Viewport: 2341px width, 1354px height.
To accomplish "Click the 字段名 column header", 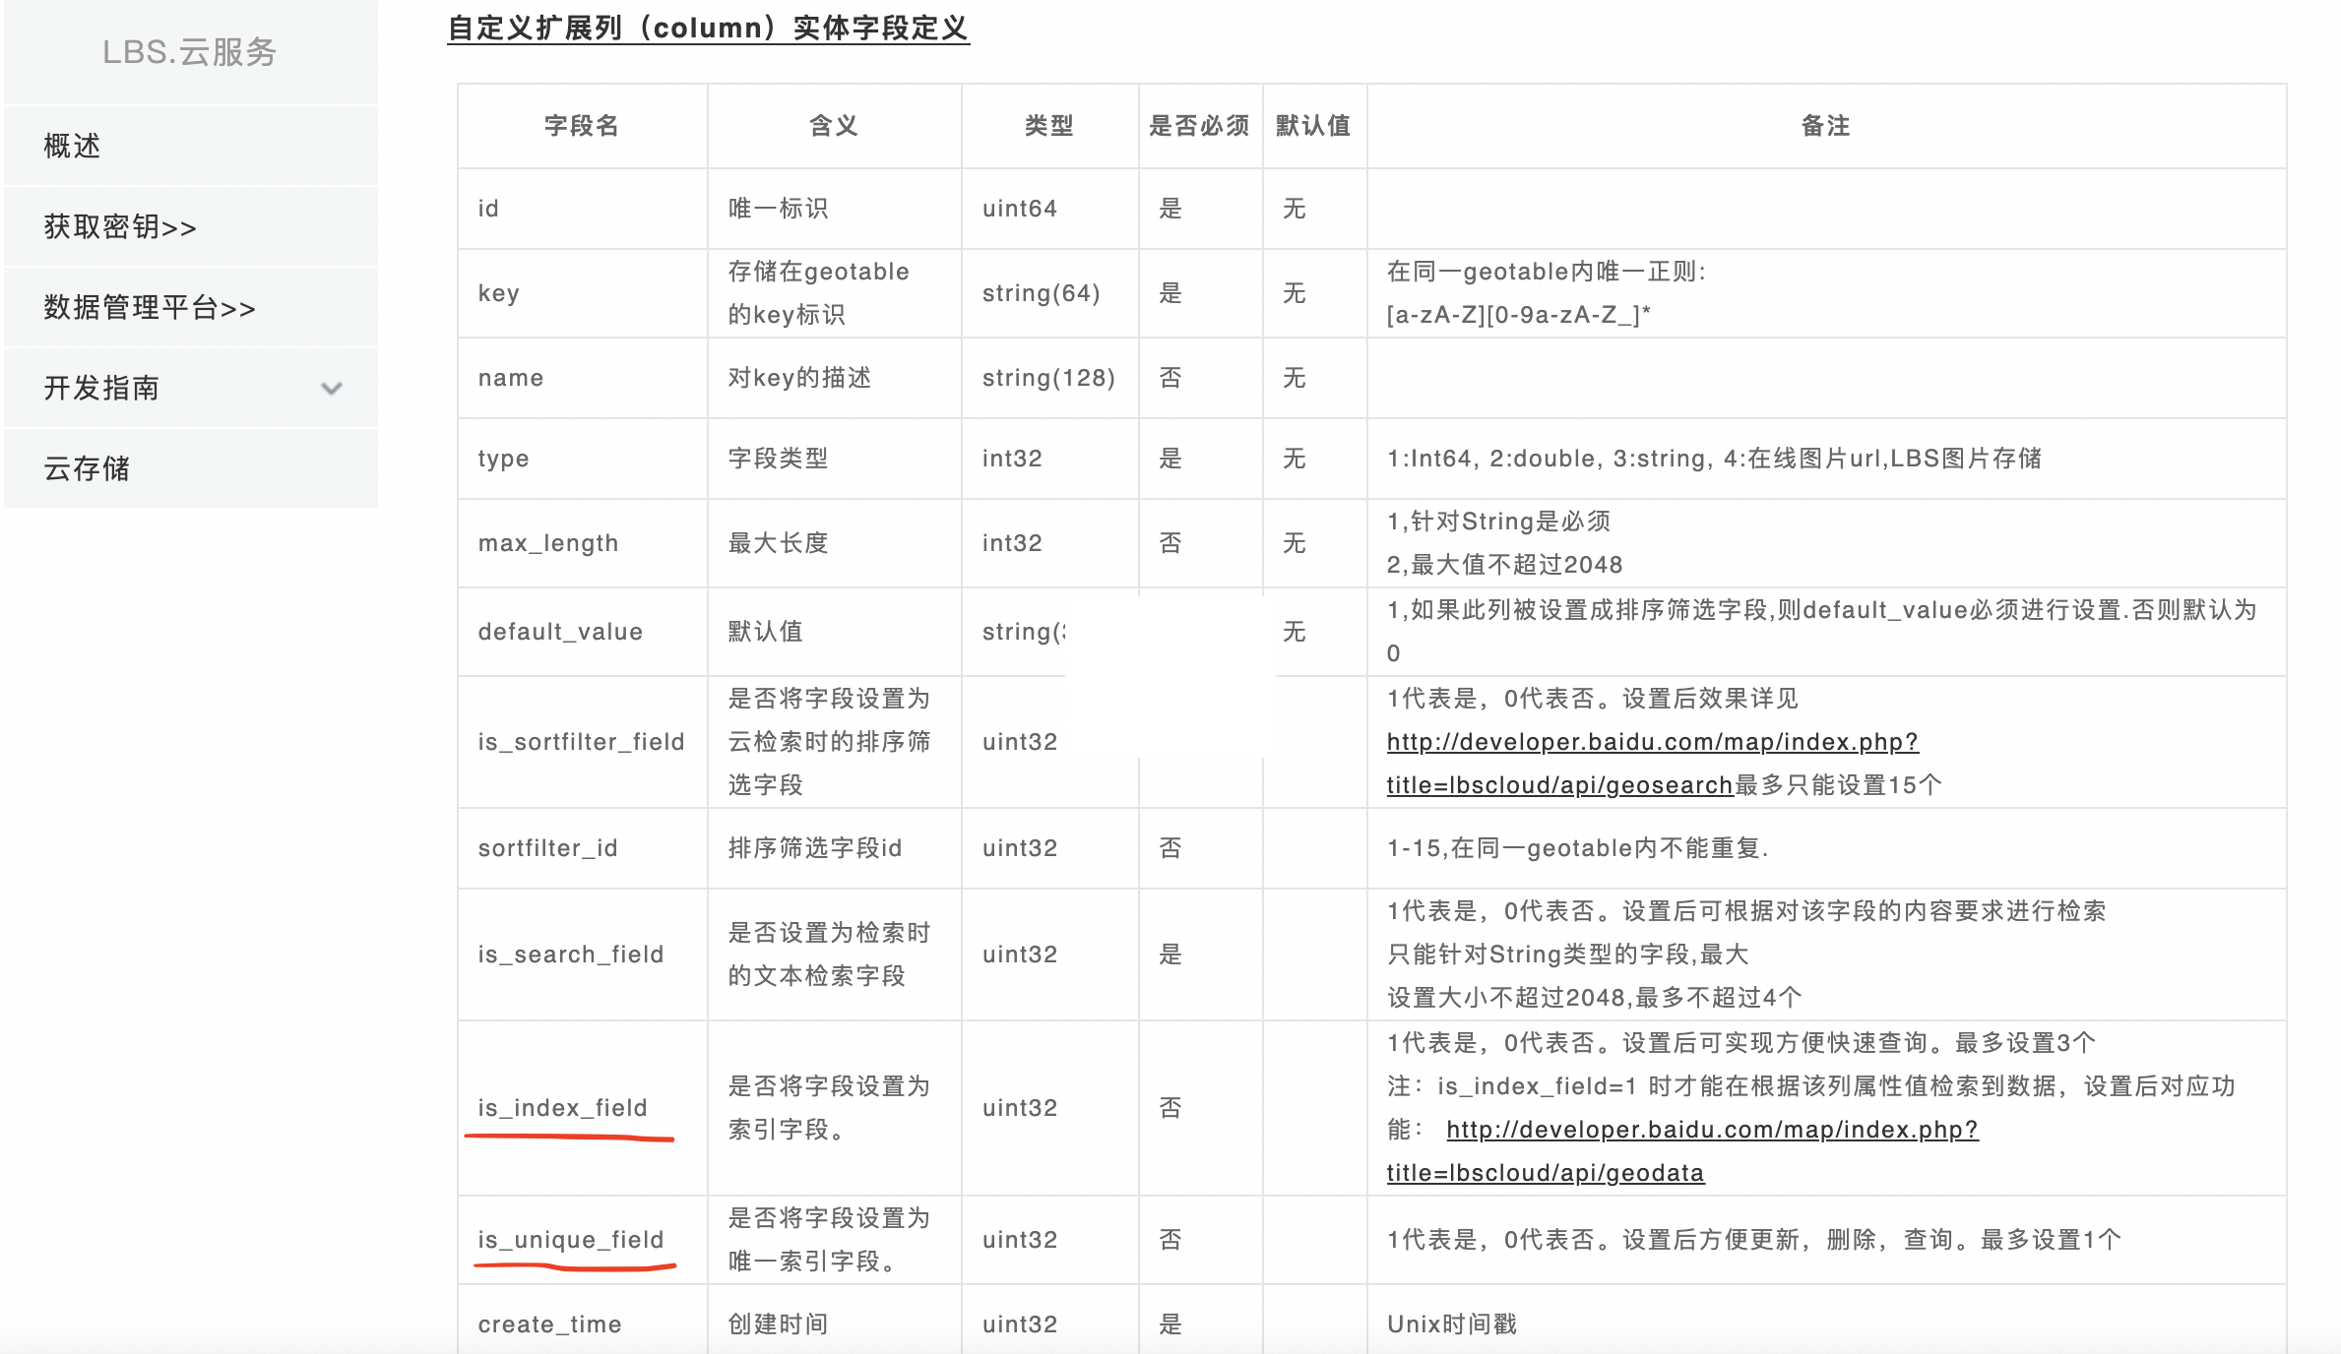I will [x=582, y=126].
